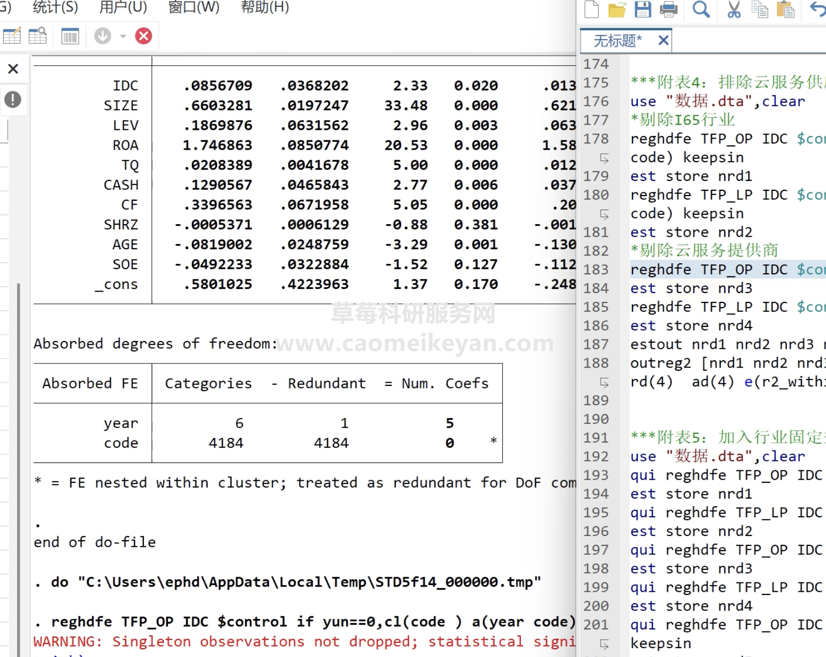The width and height of the screenshot is (826, 657).
Task: Open the Data Browser icon
Action: pos(38,36)
